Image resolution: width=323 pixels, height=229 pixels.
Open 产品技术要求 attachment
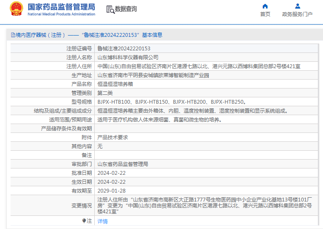click(x=113, y=138)
